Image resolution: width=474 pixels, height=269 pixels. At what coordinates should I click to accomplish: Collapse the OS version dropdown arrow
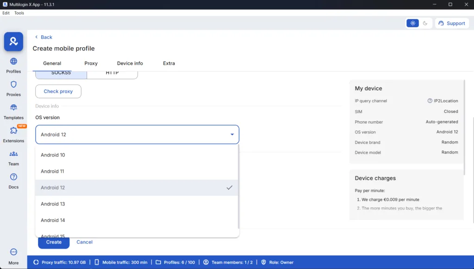pos(232,135)
